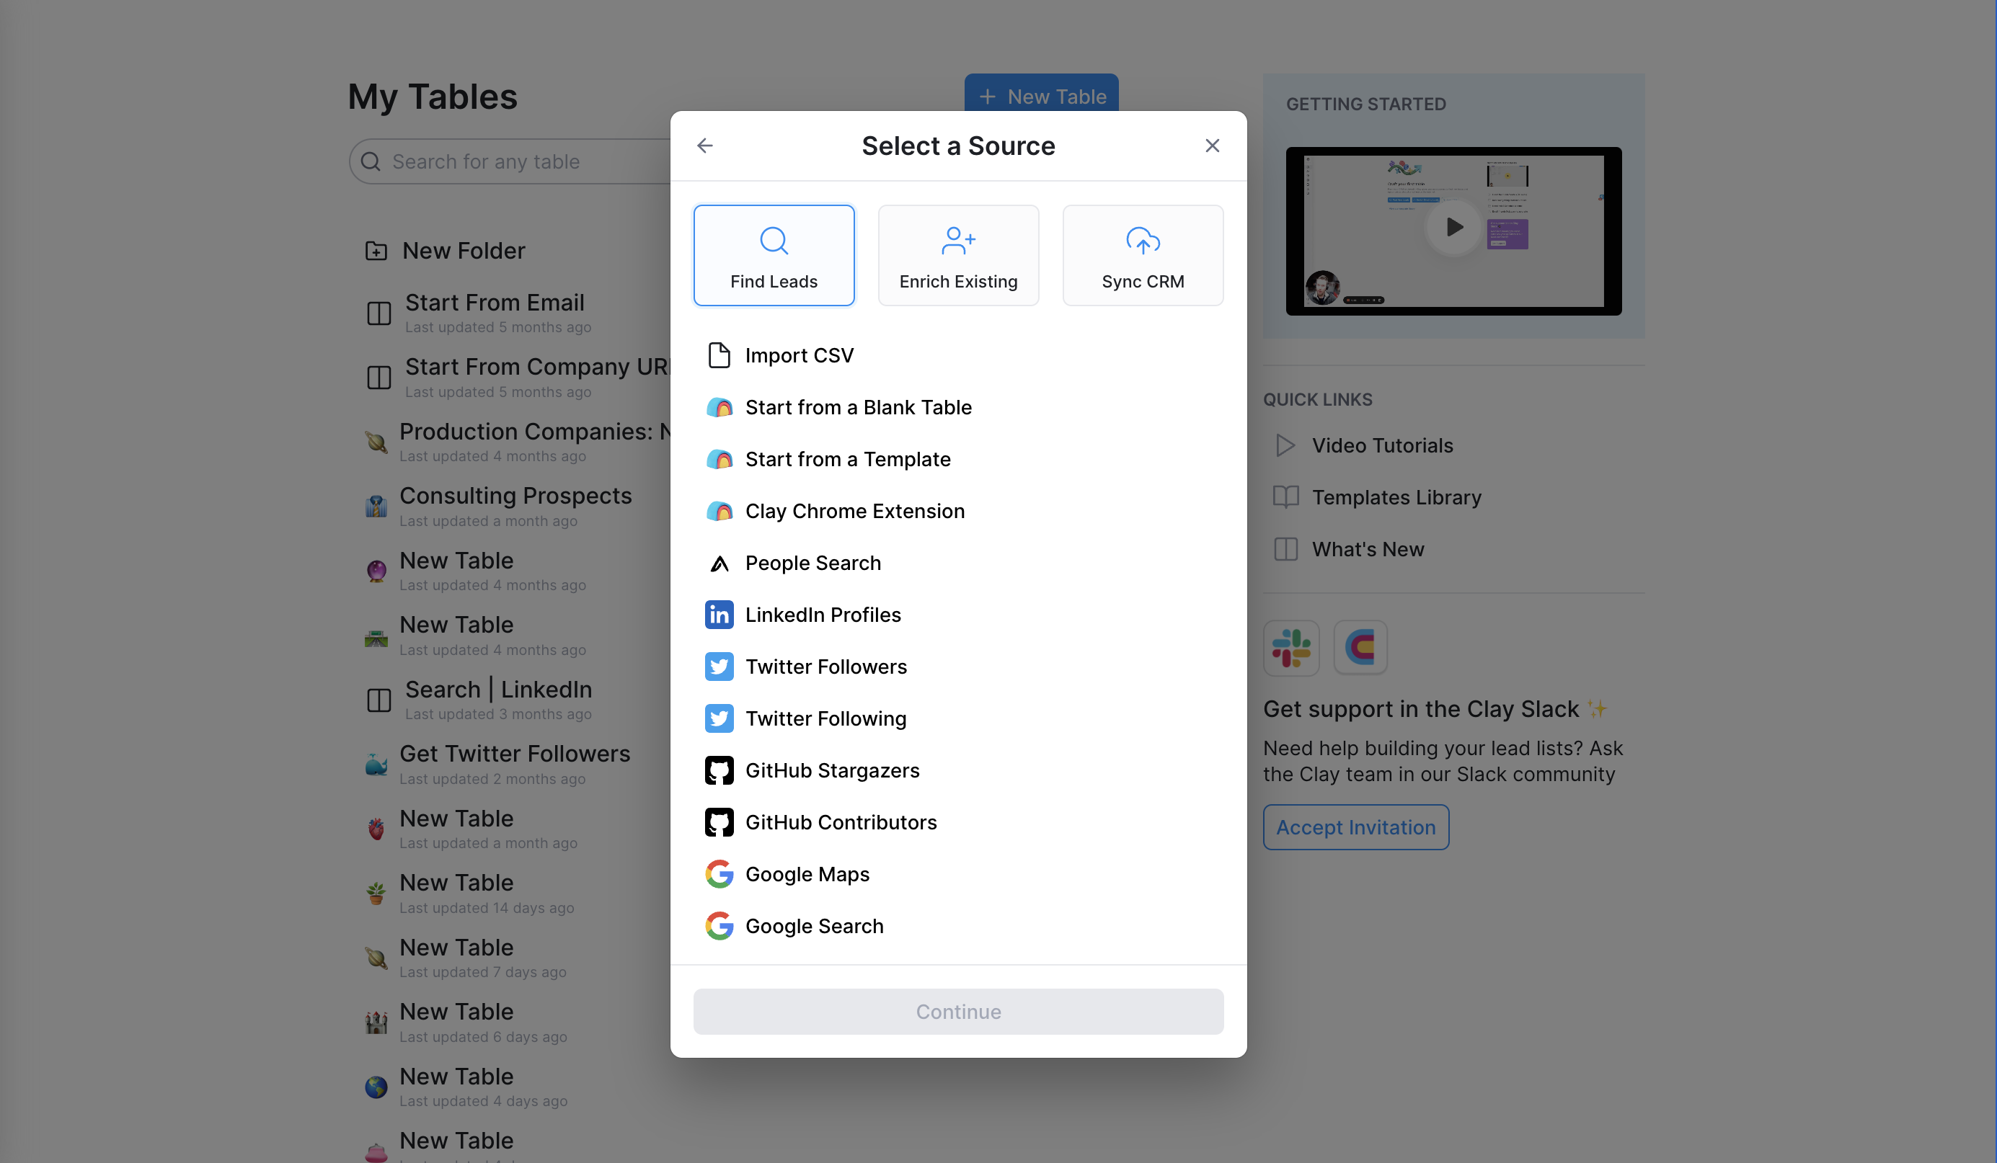Select the Find Leads tab
Viewport: 1997px width, 1163px height.
point(774,255)
